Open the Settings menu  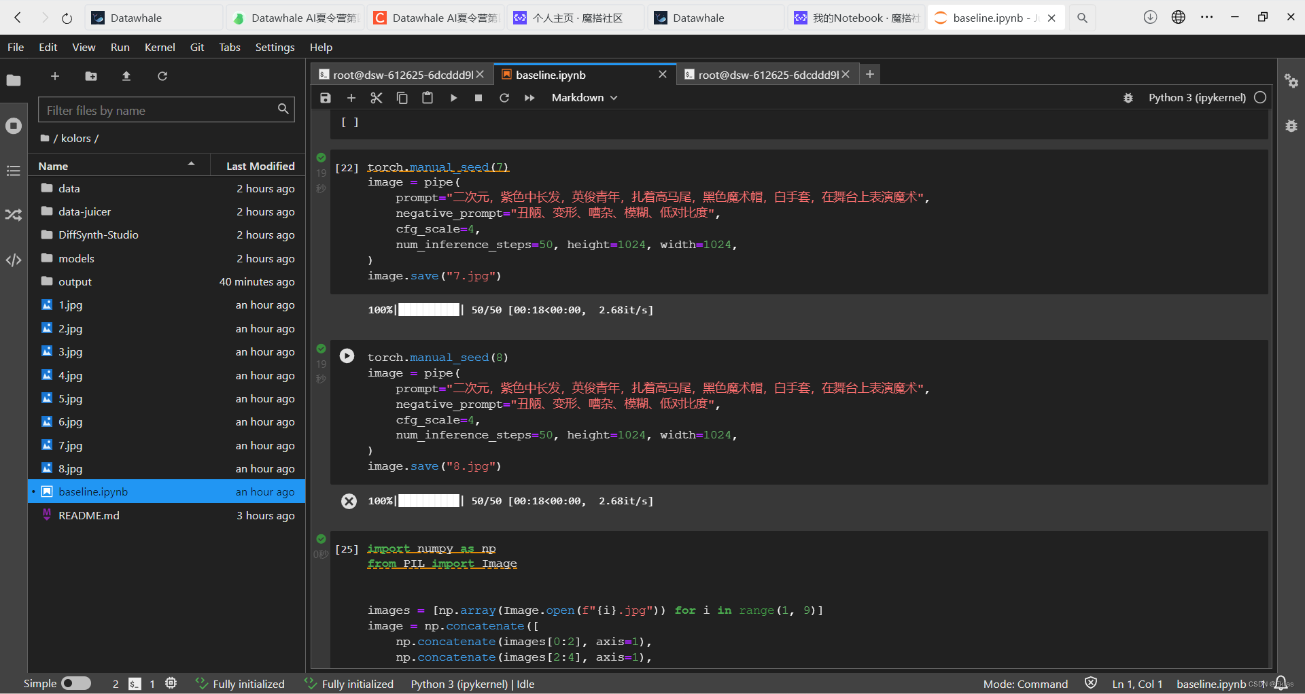point(275,47)
